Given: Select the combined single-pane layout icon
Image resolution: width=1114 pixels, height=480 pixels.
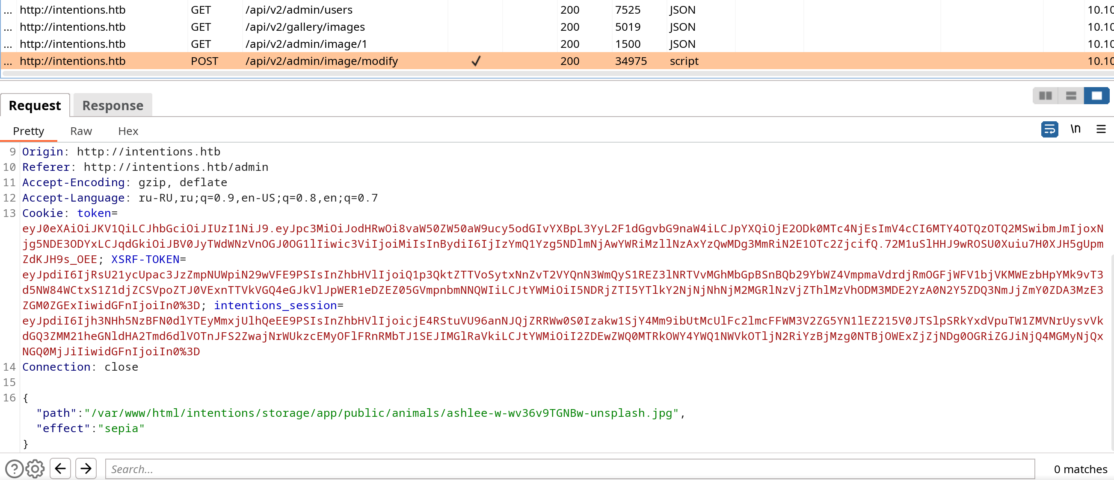Looking at the screenshot, I should (1096, 96).
